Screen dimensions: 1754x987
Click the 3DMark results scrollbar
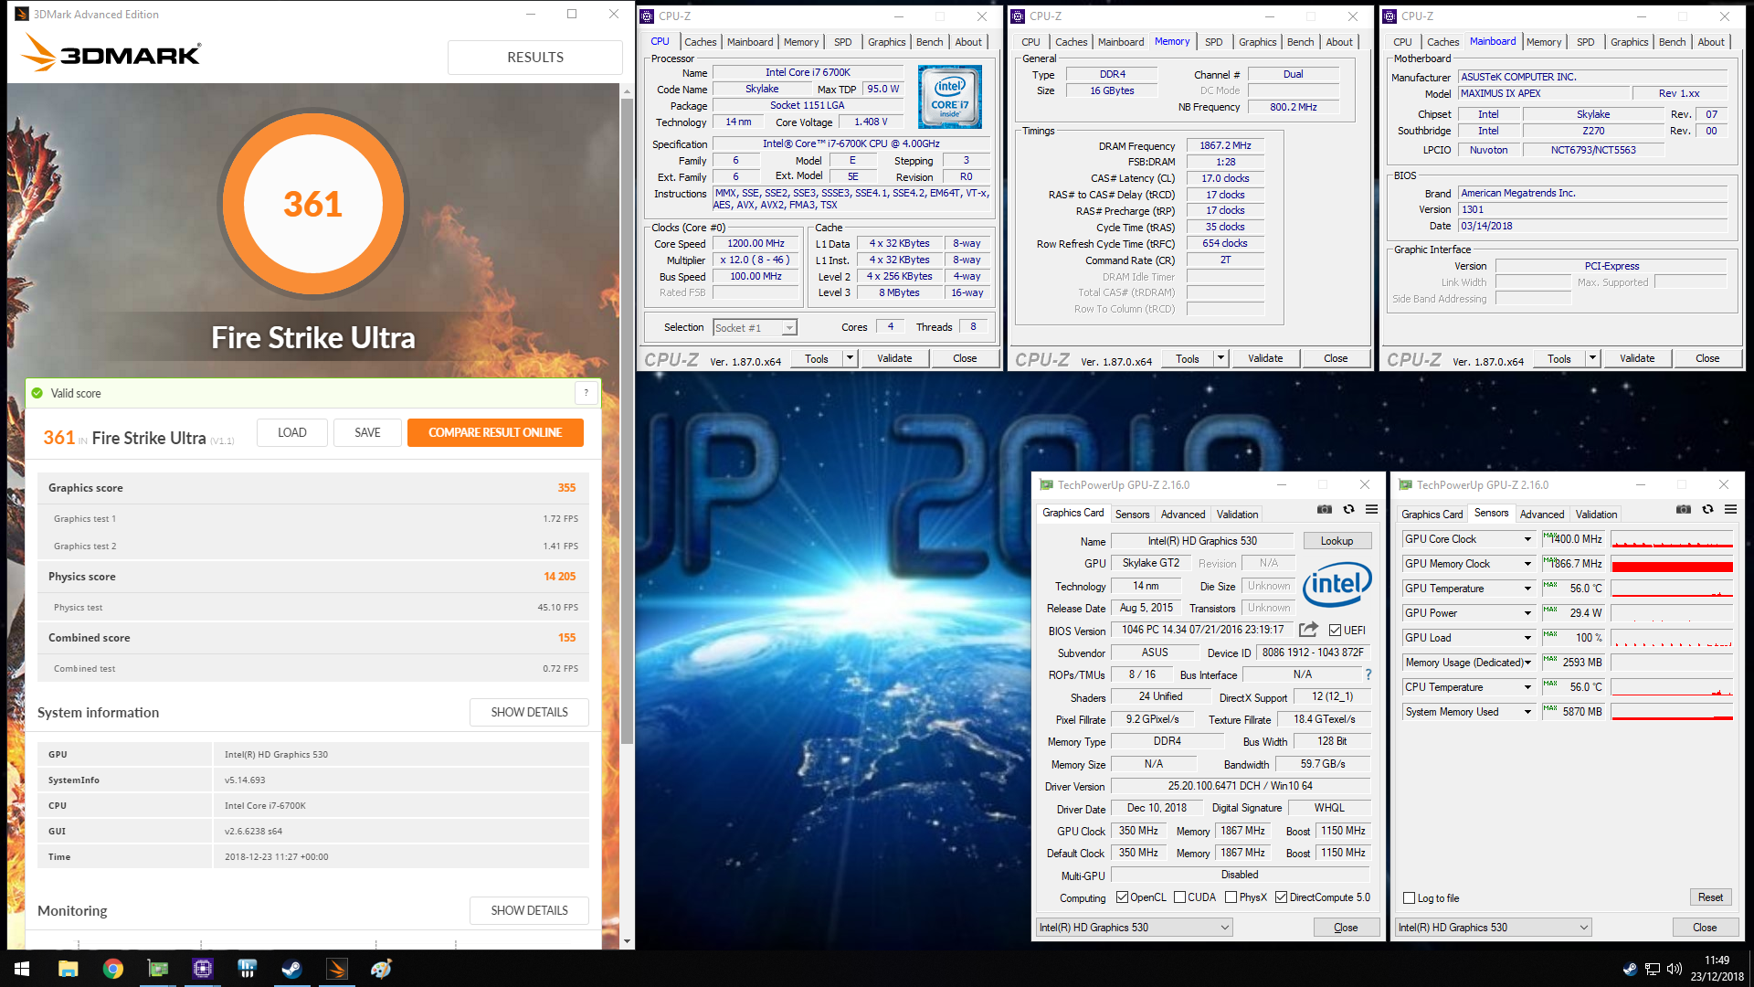click(627, 420)
